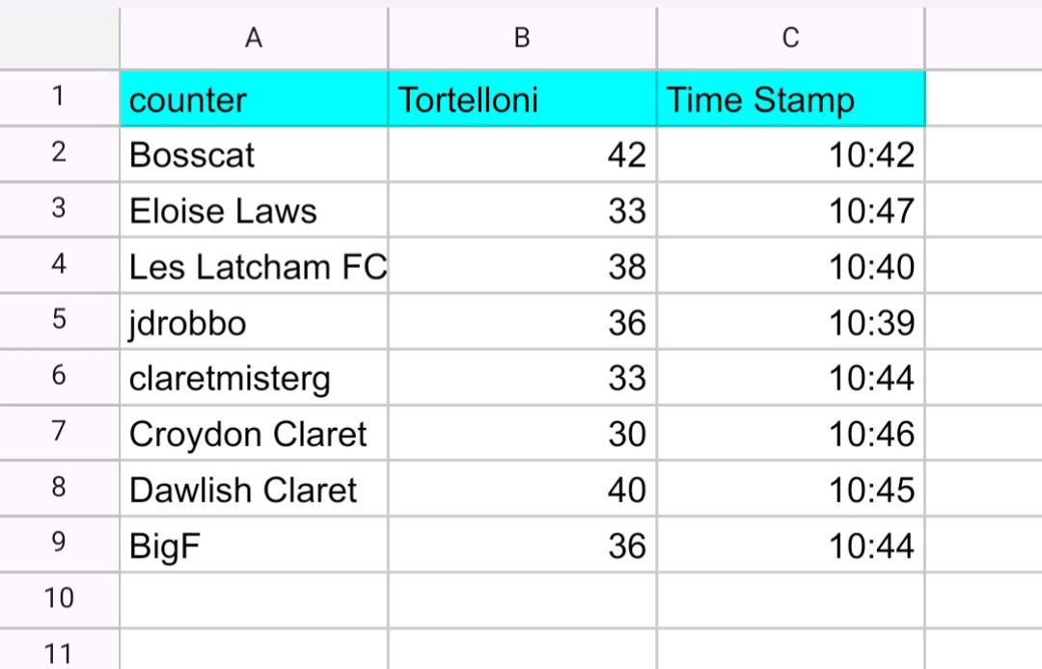
Task: Select BigF's time stamp 10:44 cell
Action: click(x=790, y=546)
